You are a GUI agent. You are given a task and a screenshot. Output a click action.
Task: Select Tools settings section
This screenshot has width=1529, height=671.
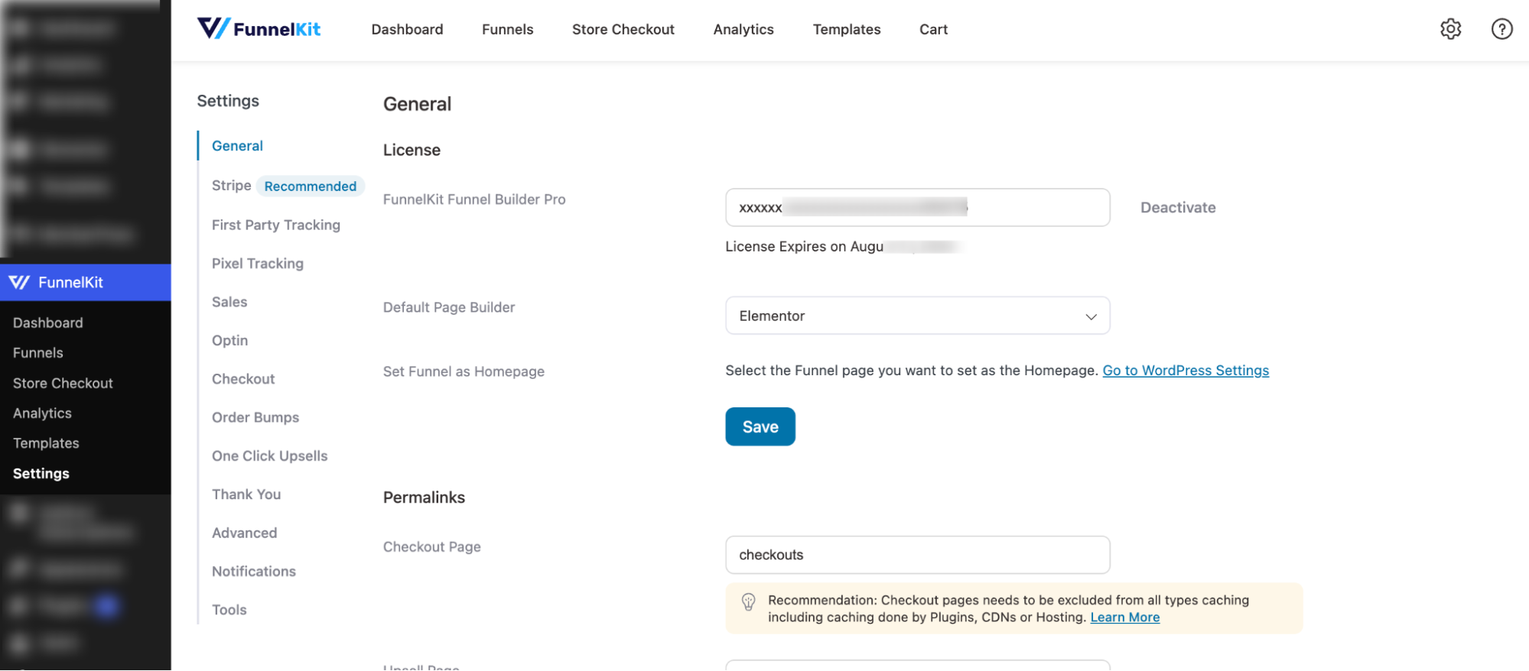[229, 610]
